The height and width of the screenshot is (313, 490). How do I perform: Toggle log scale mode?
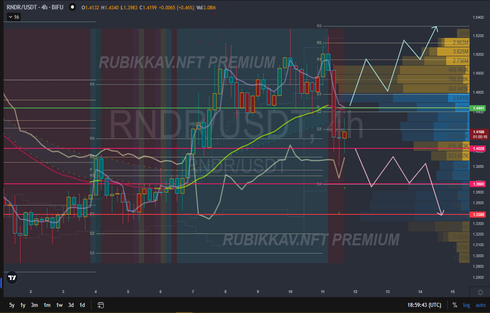(x=466, y=305)
